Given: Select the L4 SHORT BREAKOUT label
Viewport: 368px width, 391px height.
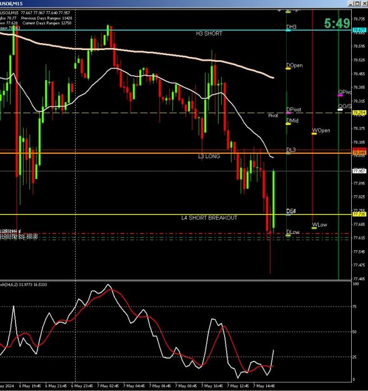Looking at the screenshot, I should 209,218.
